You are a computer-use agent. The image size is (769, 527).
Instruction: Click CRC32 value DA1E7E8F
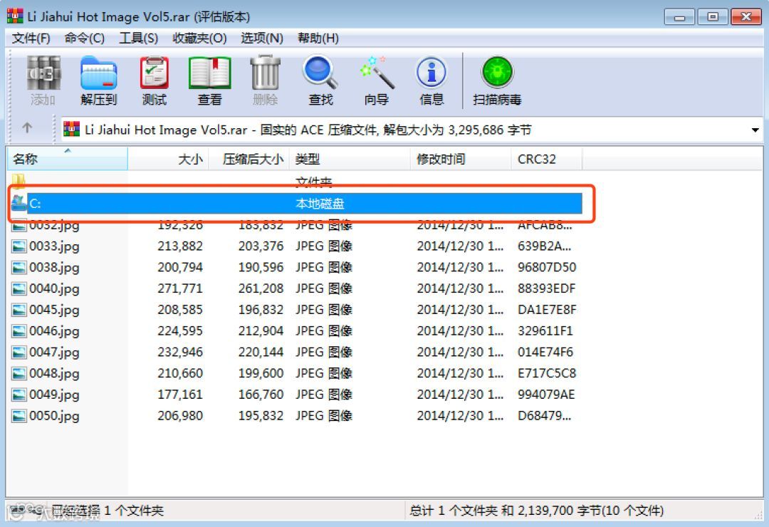click(x=547, y=310)
